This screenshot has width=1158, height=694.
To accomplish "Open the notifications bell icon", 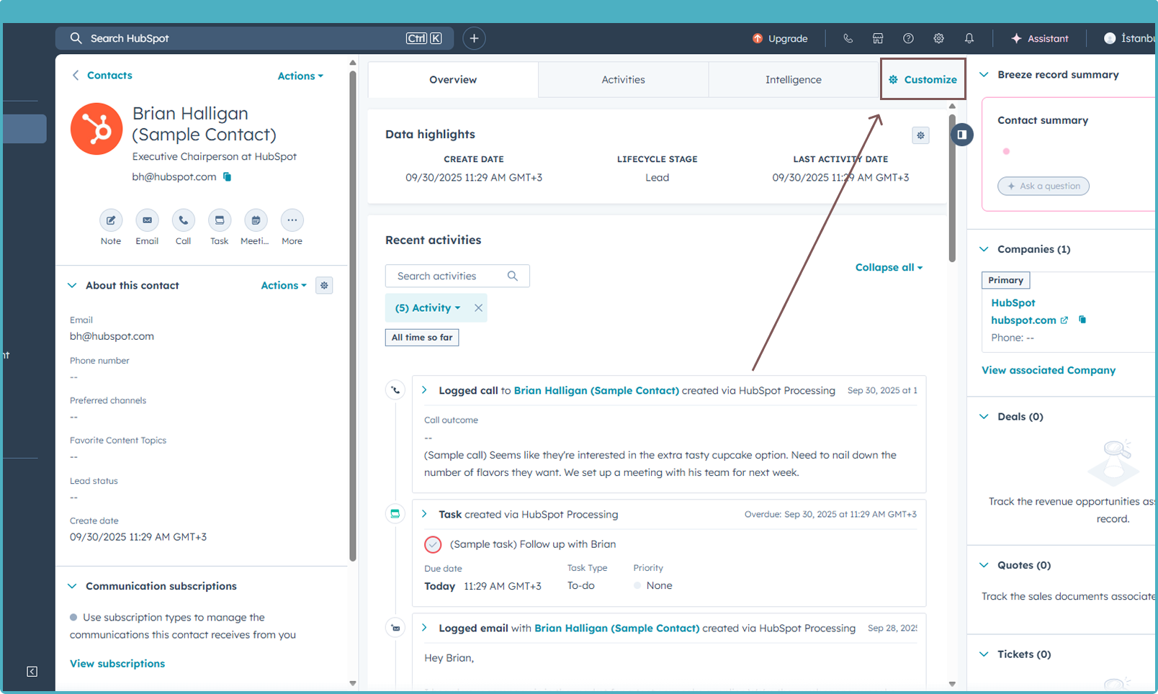I will [x=969, y=38].
